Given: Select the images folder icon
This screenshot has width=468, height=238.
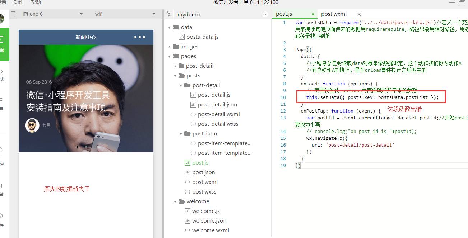Looking at the screenshot, I should (176, 46).
